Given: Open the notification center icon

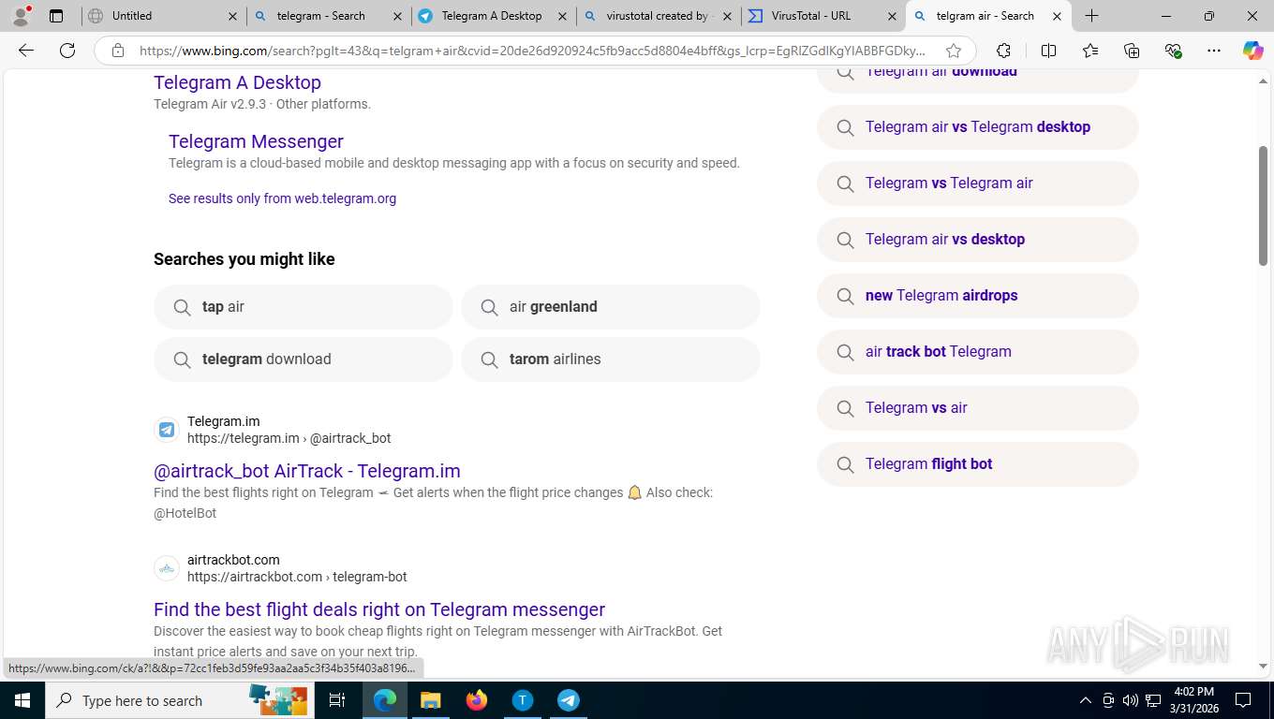Looking at the screenshot, I should [x=1243, y=700].
